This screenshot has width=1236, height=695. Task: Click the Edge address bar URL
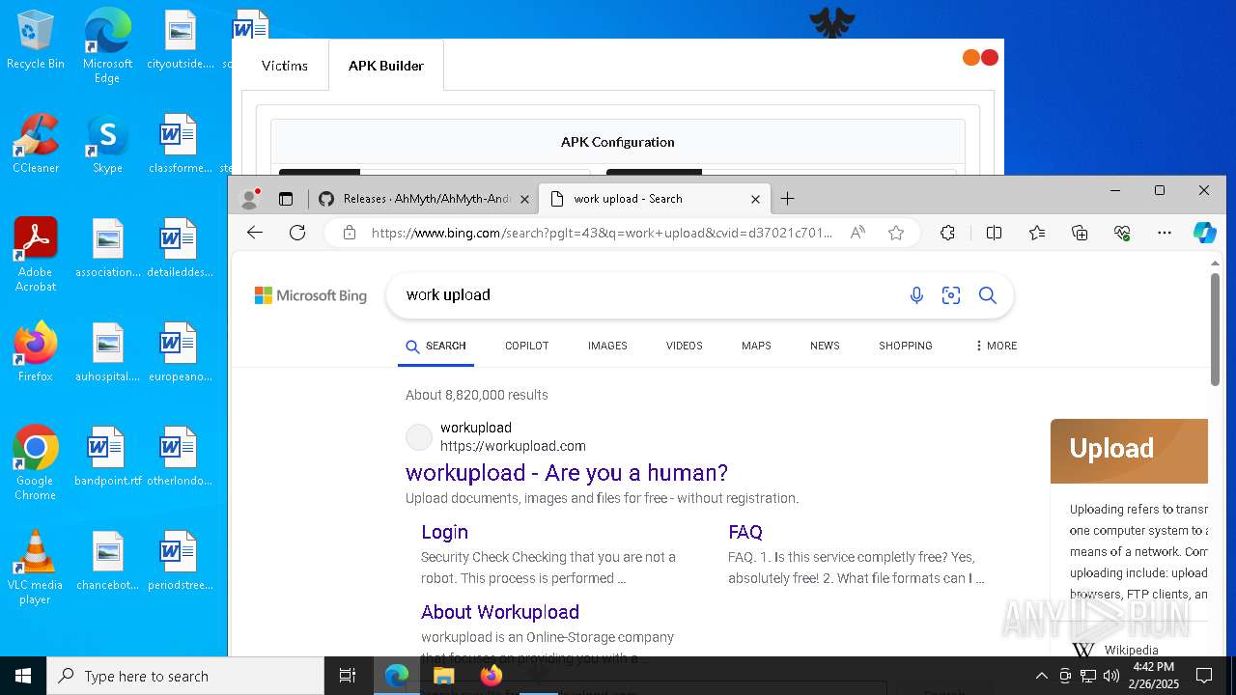tap(601, 233)
